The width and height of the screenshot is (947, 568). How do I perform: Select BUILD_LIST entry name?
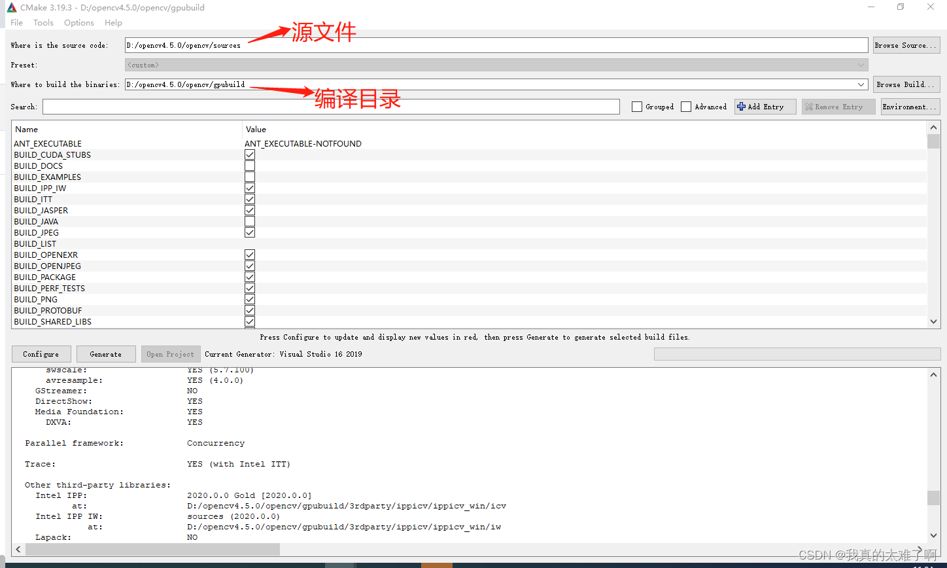pos(35,244)
